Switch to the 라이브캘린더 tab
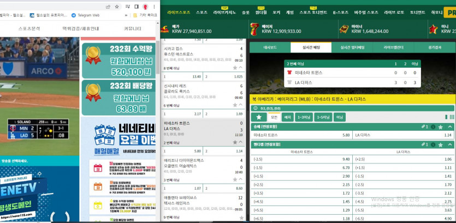 pyautogui.click(x=393, y=48)
